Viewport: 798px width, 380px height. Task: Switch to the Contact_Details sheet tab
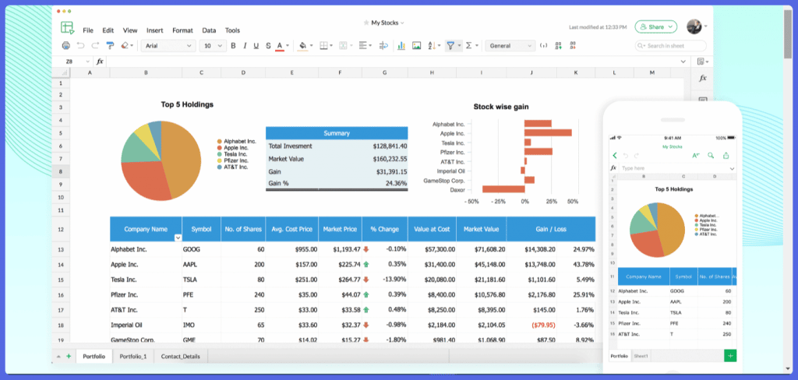click(x=181, y=357)
